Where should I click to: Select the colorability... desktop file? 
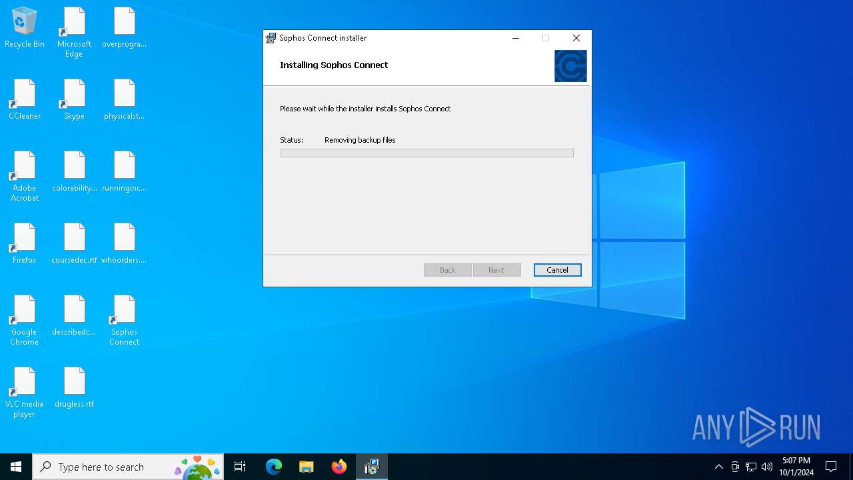tap(74, 172)
